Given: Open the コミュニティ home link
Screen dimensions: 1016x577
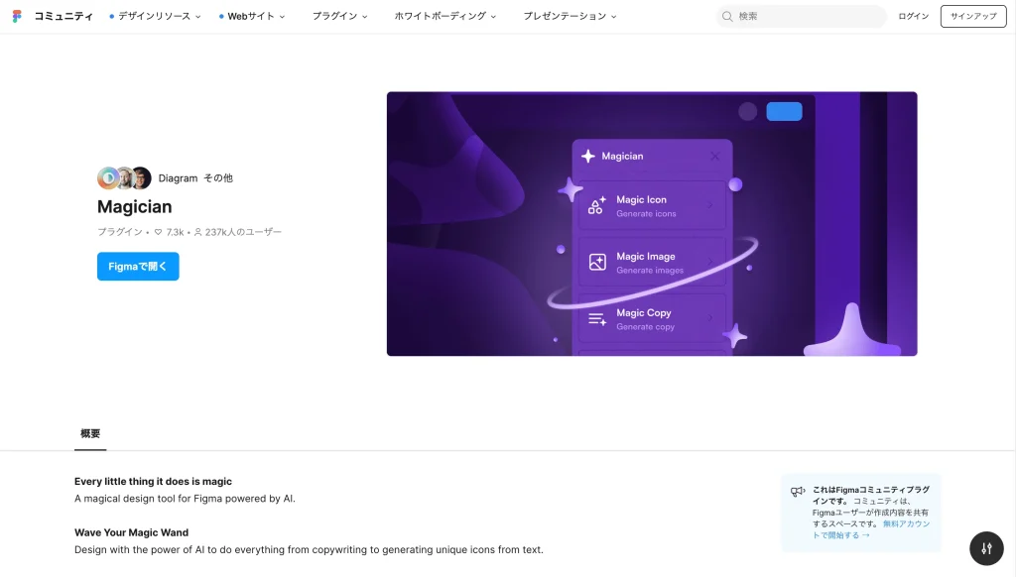Looking at the screenshot, I should click(x=63, y=16).
